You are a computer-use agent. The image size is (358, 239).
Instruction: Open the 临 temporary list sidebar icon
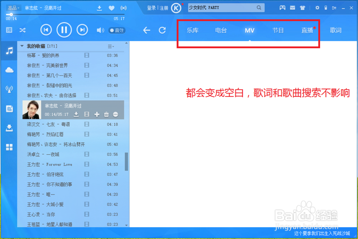point(9,109)
